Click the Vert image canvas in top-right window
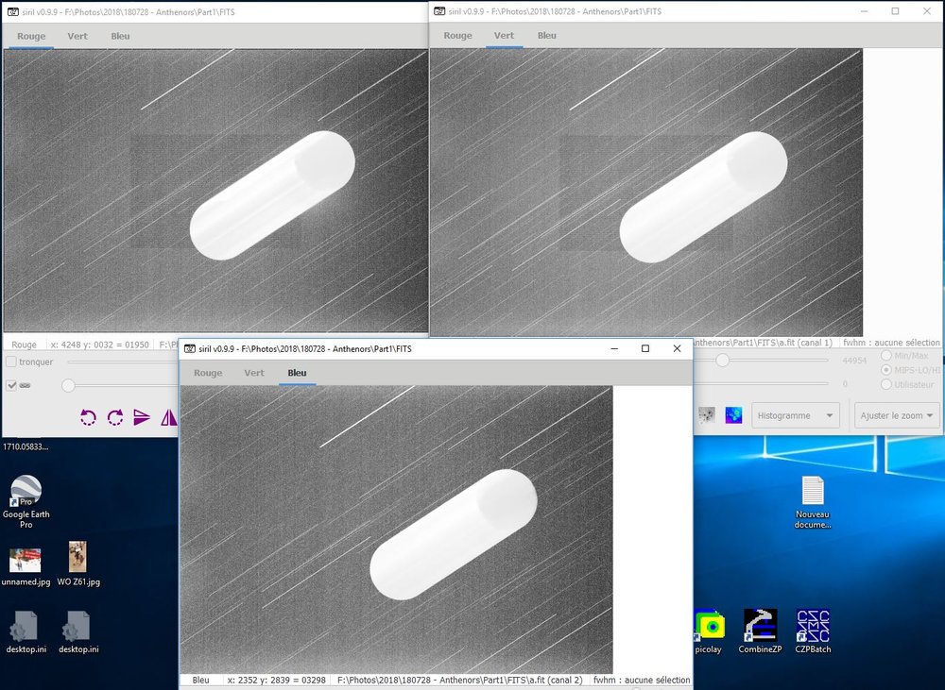 click(x=646, y=192)
